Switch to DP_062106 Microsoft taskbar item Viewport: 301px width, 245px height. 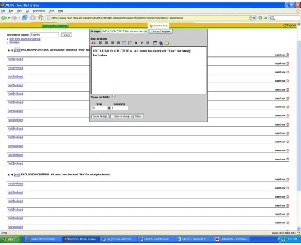click(119, 239)
